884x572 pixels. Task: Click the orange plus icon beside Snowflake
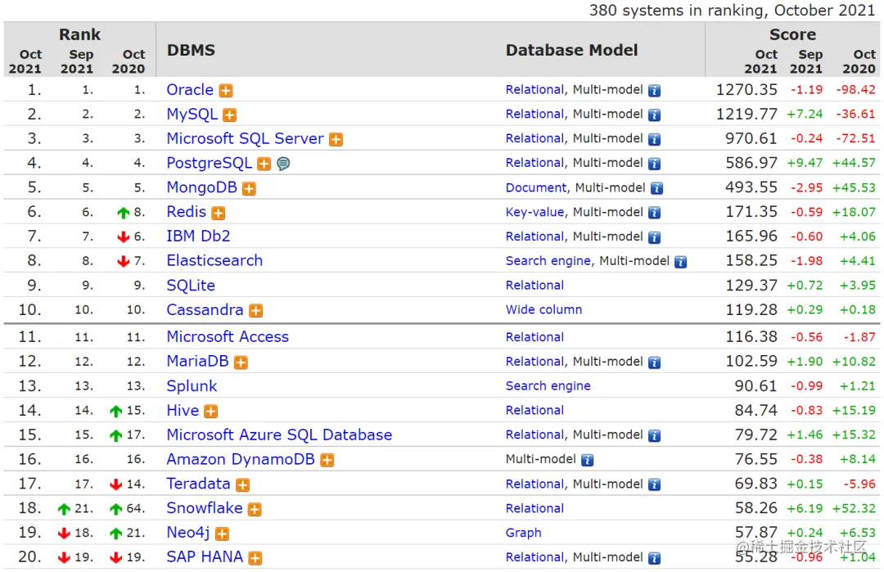point(255,509)
